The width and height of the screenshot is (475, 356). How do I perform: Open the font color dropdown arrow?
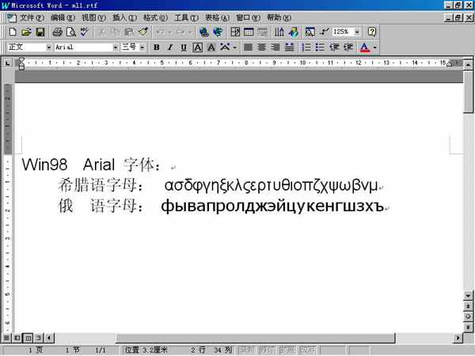[x=374, y=47]
